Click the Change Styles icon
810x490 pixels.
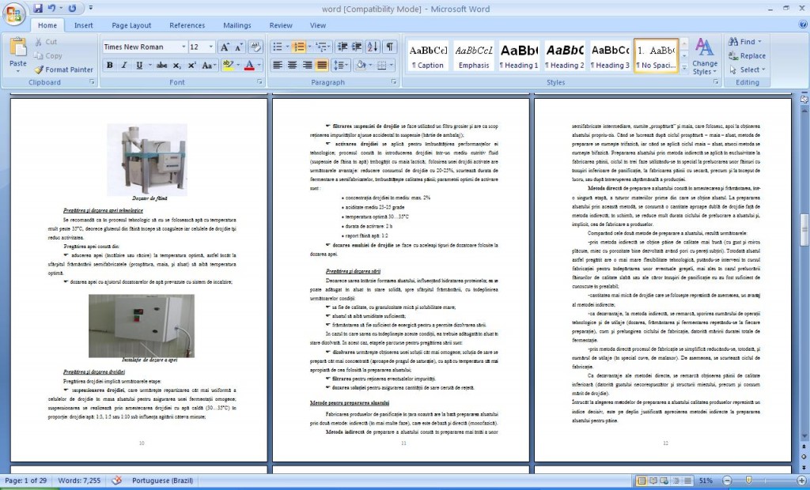[x=705, y=56]
